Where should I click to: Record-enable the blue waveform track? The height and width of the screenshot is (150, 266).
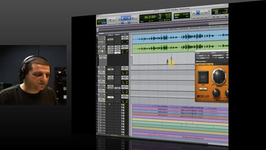tap(99, 40)
